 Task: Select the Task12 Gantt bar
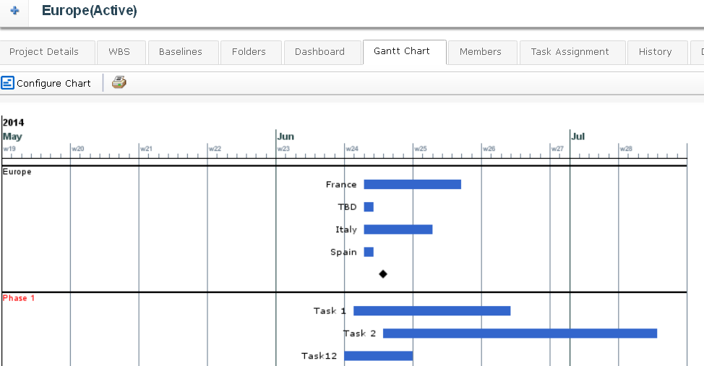click(378, 356)
